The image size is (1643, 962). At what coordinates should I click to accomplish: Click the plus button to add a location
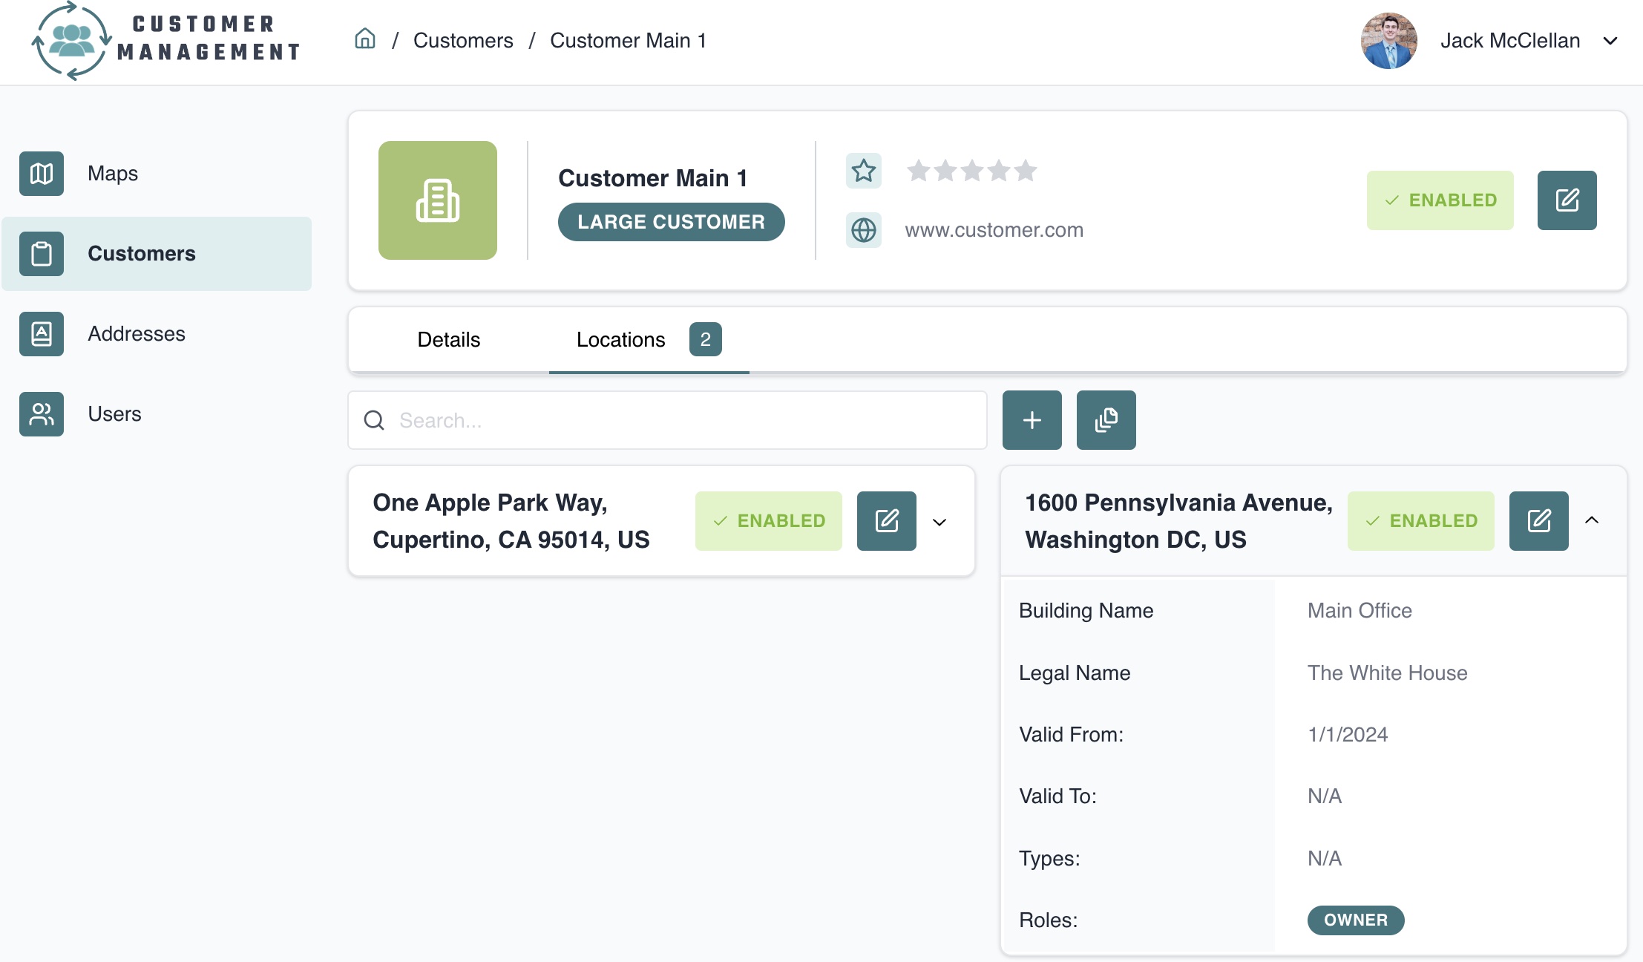tap(1032, 420)
